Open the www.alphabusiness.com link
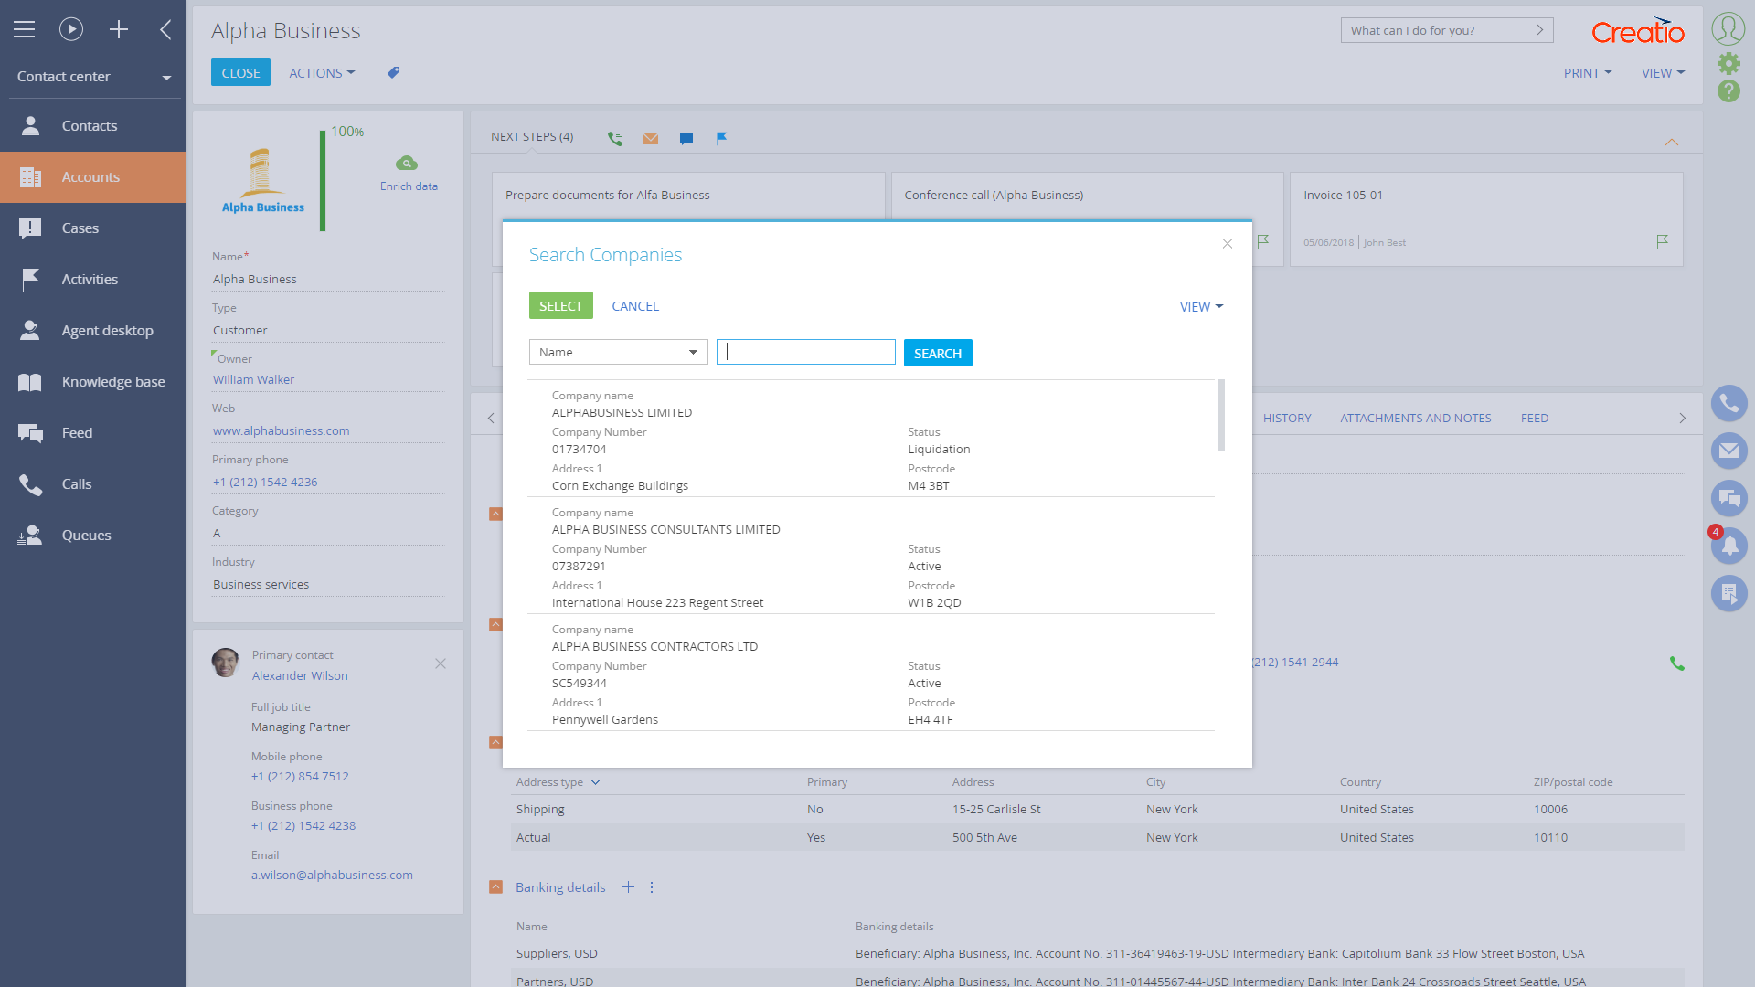Image resolution: width=1755 pixels, height=987 pixels. [x=281, y=430]
